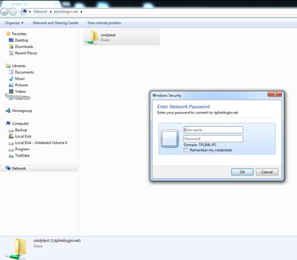Image resolution: width=297 pixels, height=260 pixels.
Task: Open the Pictures library icon
Action: tap(11, 85)
